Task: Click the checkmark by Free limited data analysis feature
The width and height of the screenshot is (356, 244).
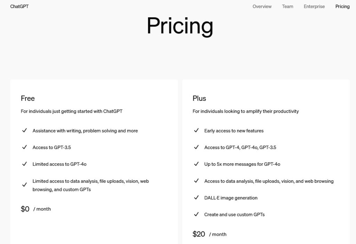Action: (24, 185)
